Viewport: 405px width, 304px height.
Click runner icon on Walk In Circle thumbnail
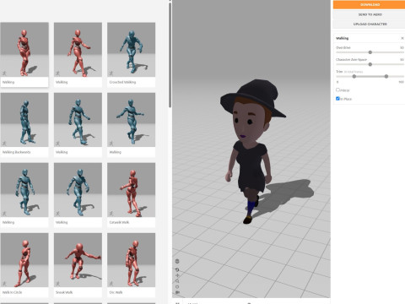4,284
